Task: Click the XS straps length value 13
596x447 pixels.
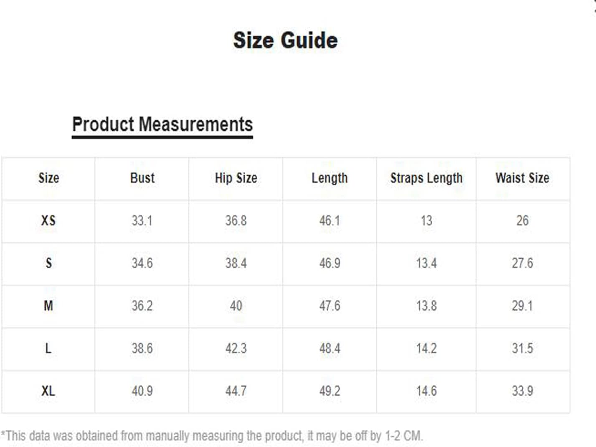Action: (x=426, y=221)
